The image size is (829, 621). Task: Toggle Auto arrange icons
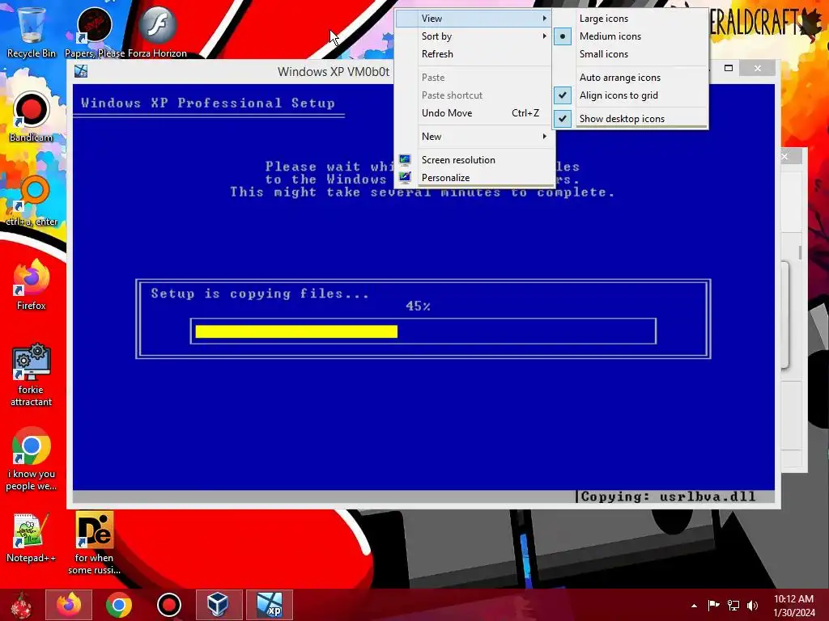tap(630, 78)
